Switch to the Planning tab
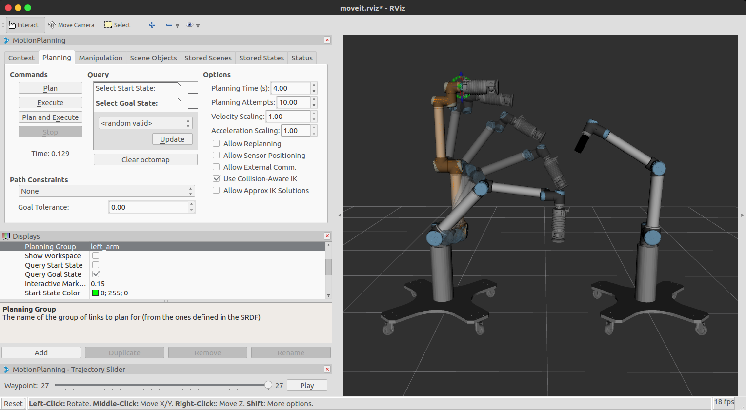 pos(57,57)
